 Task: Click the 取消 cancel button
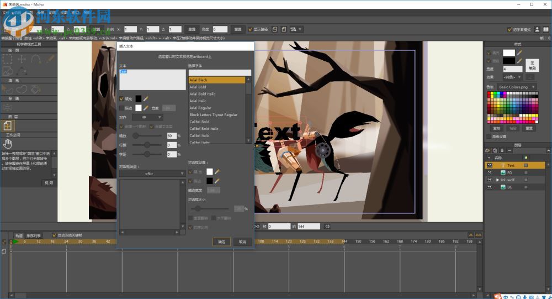point(242,242)
